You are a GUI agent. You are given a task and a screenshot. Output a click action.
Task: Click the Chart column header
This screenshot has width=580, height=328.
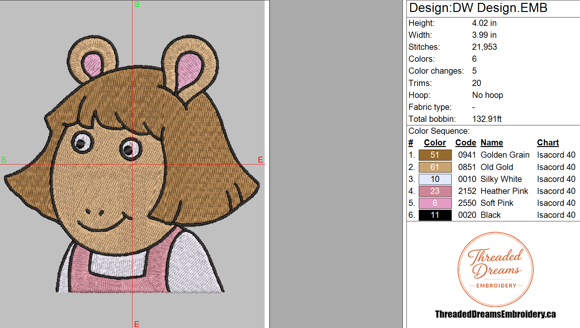click(548, 143)
